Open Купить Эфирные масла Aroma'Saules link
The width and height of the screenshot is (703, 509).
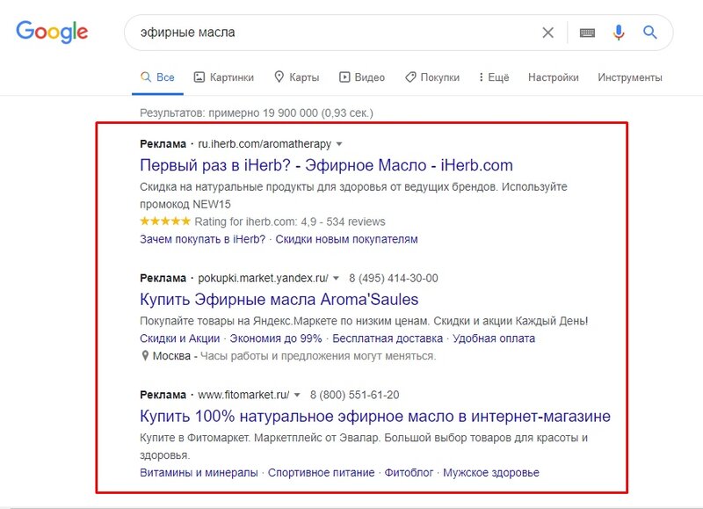pyautogui.click(x=279, y=299)
